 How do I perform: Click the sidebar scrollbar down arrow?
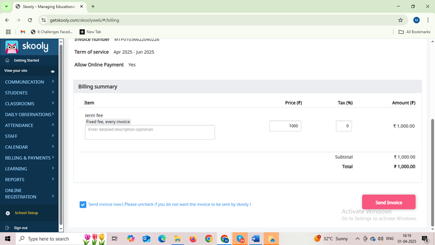(x=61, y=229)
